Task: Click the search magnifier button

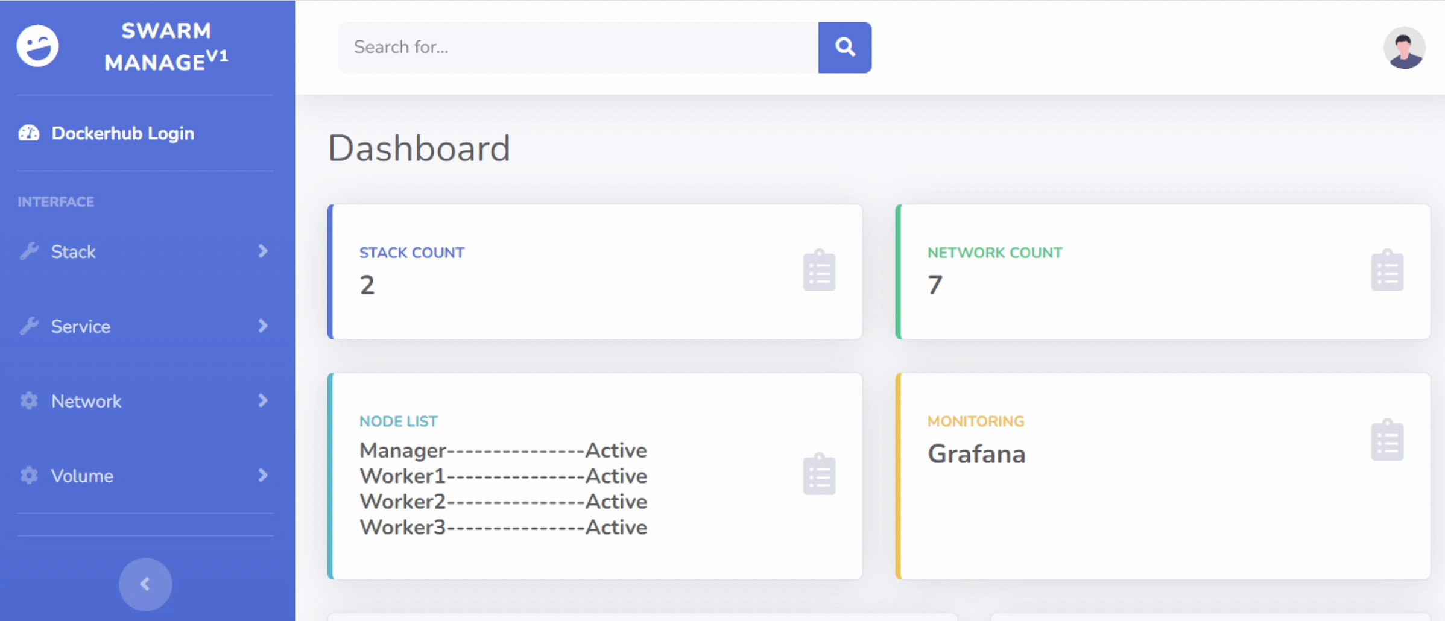Action: [844, 48]
